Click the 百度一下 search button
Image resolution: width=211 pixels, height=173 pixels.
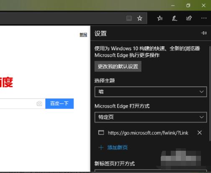59,103
